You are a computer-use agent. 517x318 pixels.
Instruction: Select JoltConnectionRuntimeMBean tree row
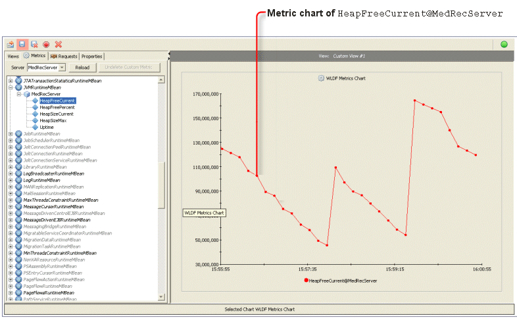tap(53, 154)
